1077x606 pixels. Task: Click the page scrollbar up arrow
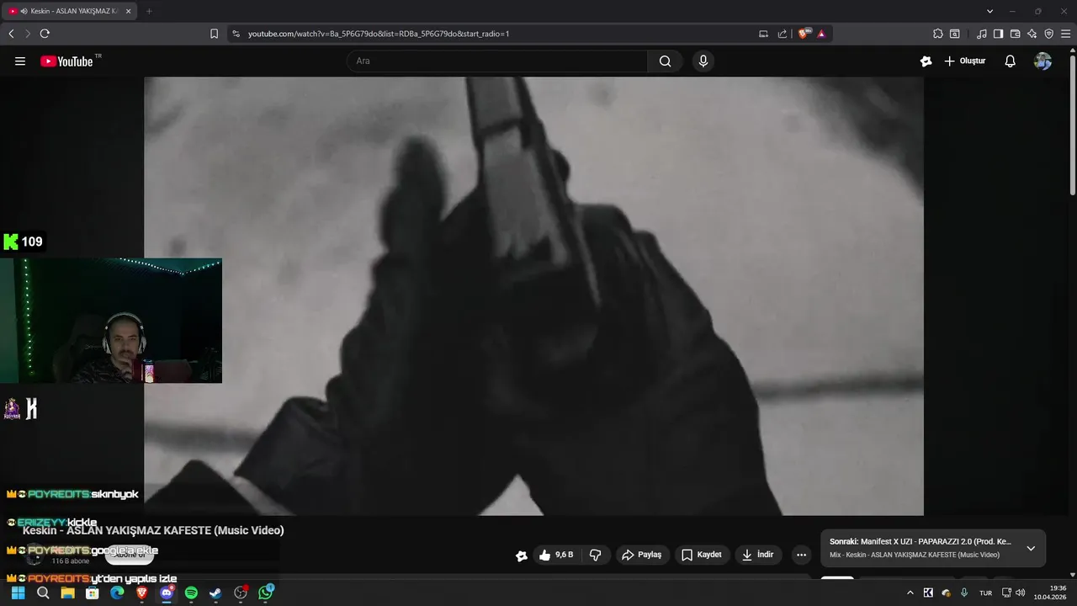pos(1072,50)
